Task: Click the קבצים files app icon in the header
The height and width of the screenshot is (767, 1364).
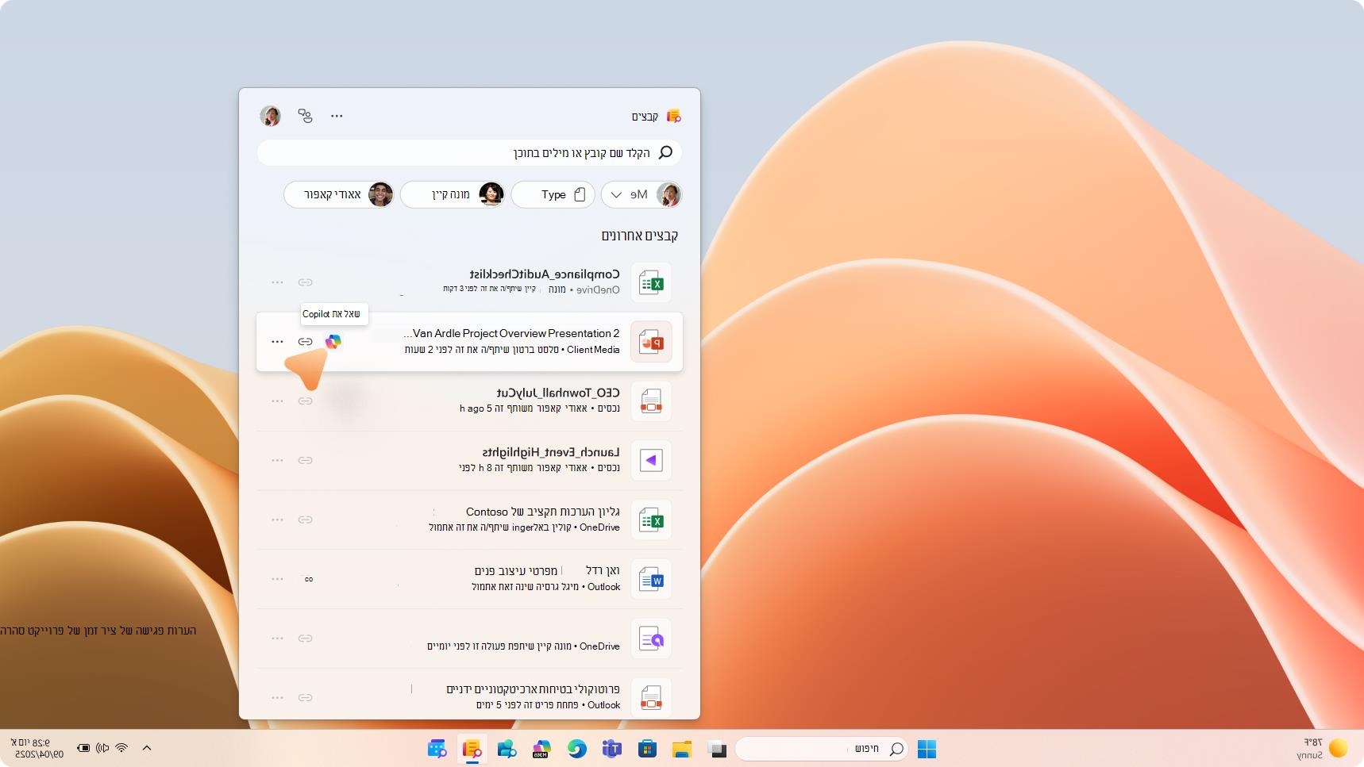Action: pos(673,116)
